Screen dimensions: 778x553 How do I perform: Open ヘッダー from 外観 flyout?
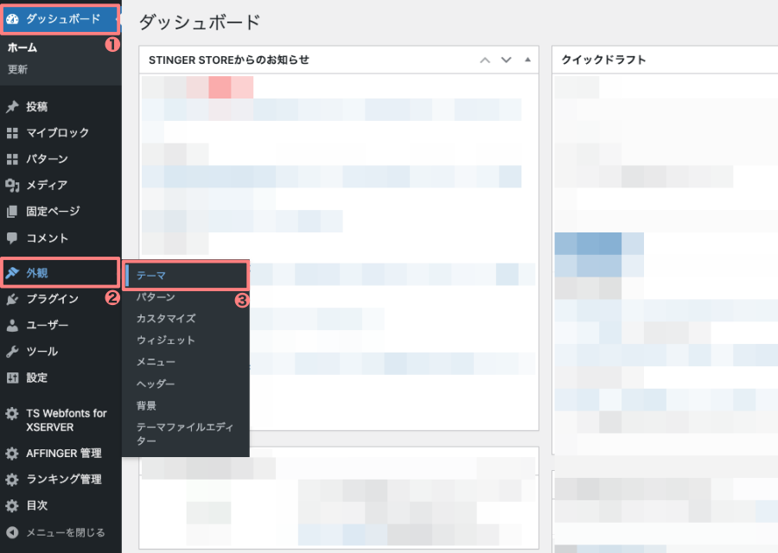tap(156, 384)
